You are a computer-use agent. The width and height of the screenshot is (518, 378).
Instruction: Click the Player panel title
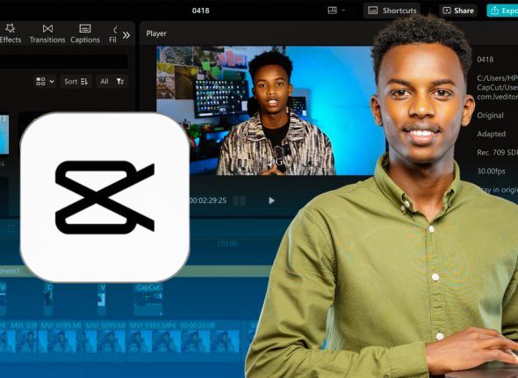tap(156, 33)
